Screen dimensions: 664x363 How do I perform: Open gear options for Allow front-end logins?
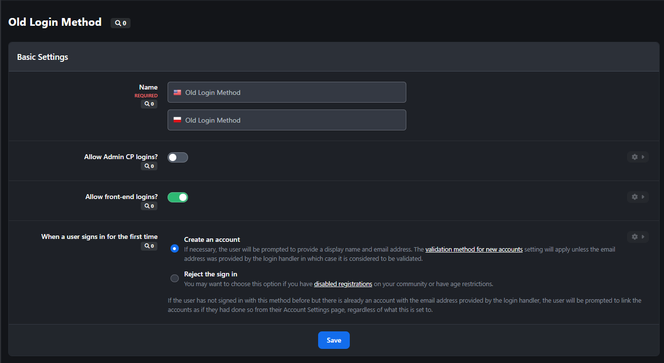pos(638,197)
